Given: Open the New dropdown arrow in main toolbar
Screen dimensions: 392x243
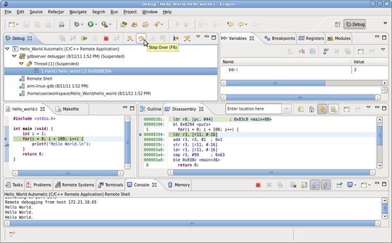Looking at the screenshot, I should (x=17, y=24).
